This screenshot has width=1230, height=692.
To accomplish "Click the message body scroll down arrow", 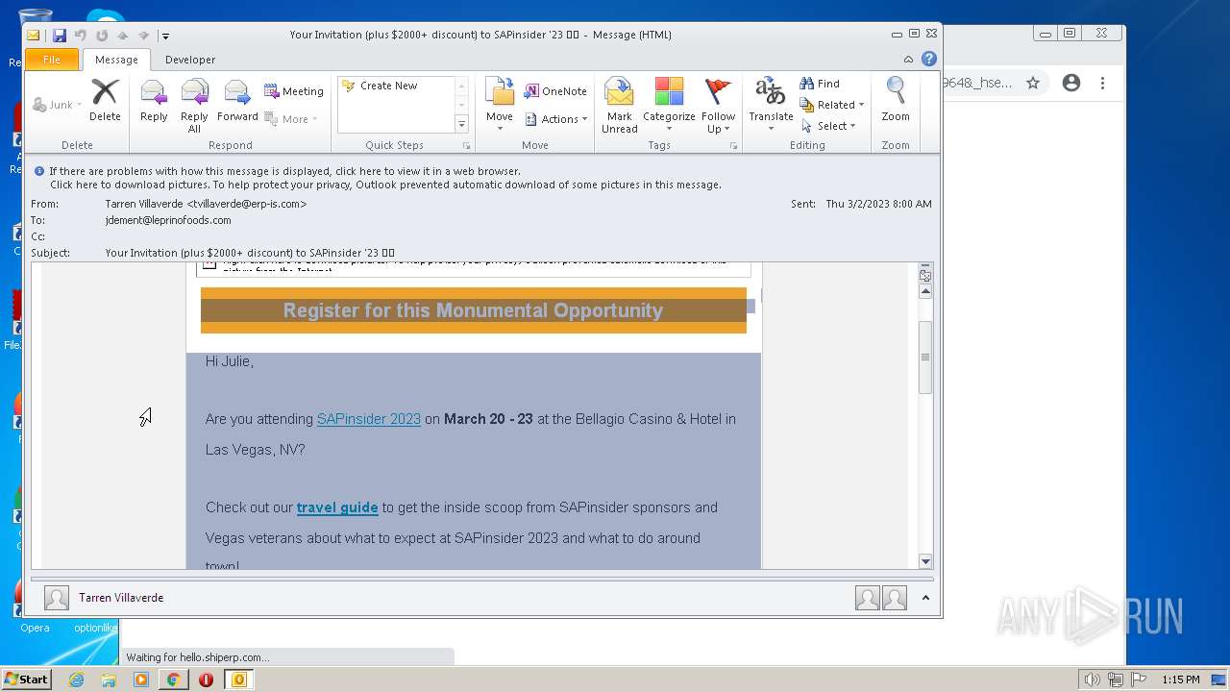I will point(925,561).
